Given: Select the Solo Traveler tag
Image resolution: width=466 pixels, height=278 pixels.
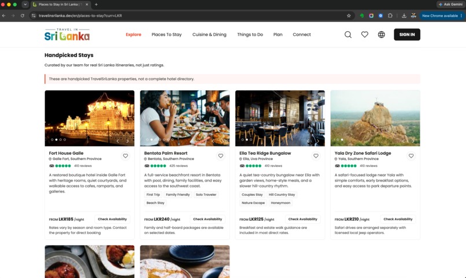Looking at the screenshot, I should click(x=206, y=195).
